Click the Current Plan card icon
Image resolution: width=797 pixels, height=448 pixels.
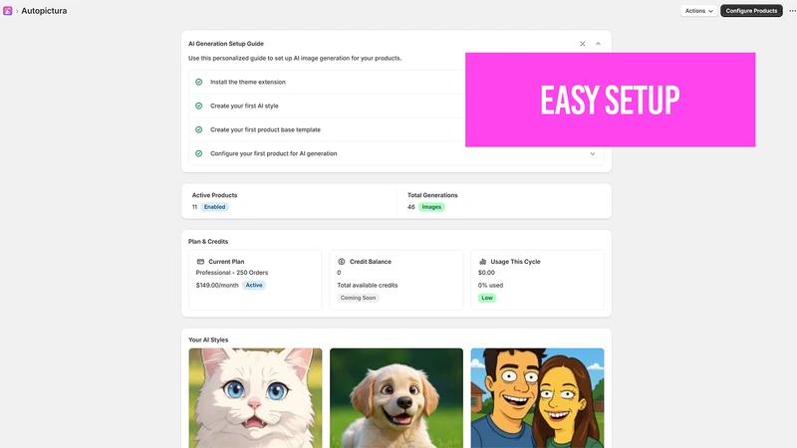[x=200, y=262]
